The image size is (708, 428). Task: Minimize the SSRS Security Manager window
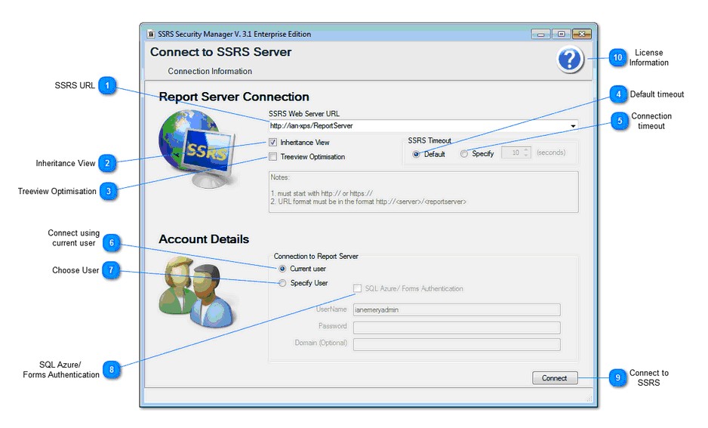pos(540,34)
